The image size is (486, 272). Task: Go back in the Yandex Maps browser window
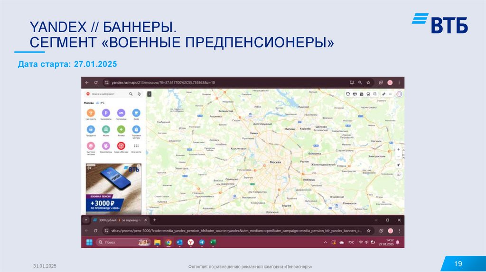[x=87, y=82]
